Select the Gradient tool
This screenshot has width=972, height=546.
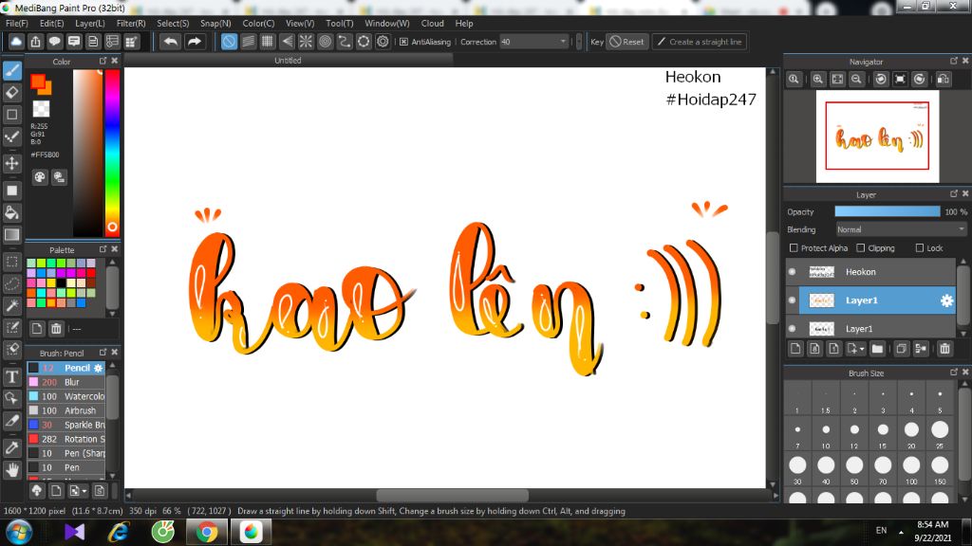11,235
